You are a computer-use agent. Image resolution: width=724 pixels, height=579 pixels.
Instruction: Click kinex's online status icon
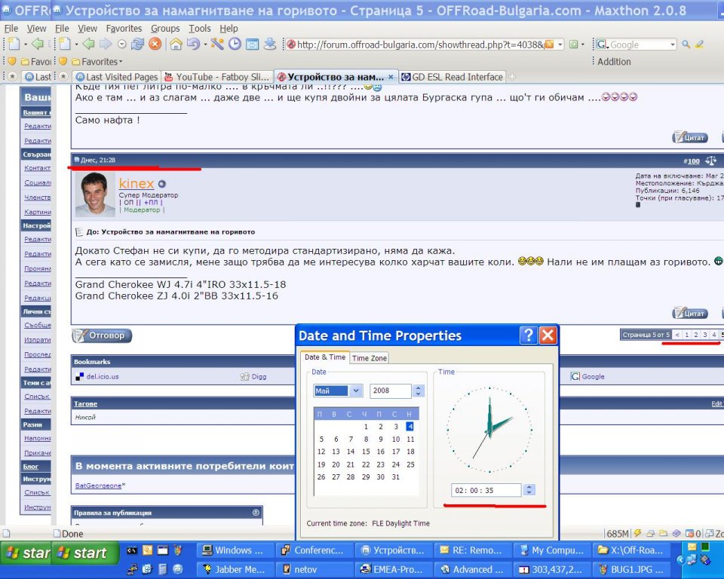161,184
